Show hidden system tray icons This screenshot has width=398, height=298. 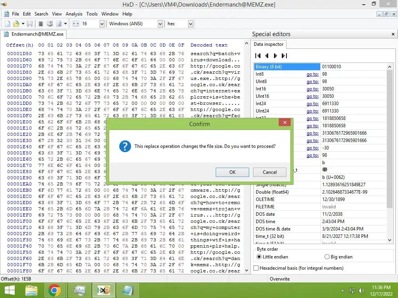[342, 291]
